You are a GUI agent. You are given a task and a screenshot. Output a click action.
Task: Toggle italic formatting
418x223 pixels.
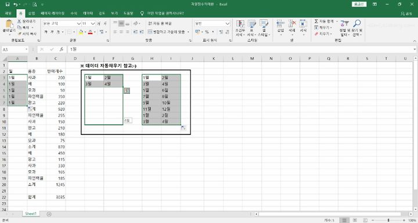[52, 32]
